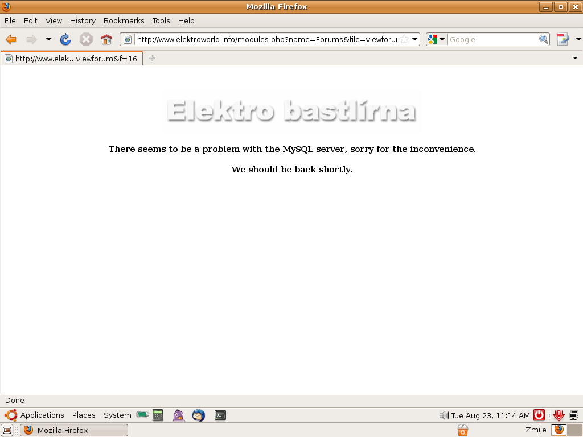Click the Back arrow navigation button
This screenshot has width=583, height=437.
(x=11, y=39)
